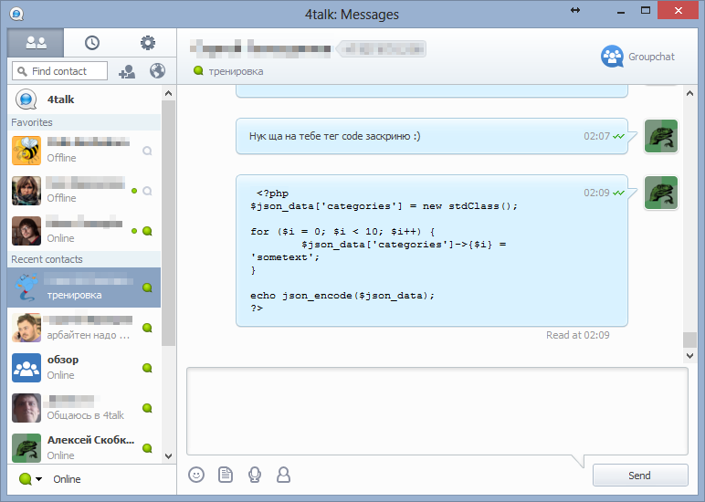
Task: Click the contact list scrollbar up arrow
Action: pyautogui.click(x=169, y=93)
